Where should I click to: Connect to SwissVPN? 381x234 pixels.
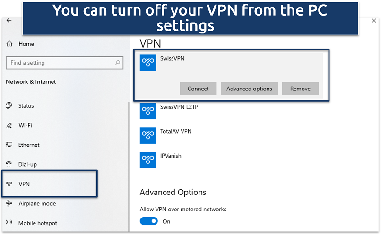tap(198, 89)
